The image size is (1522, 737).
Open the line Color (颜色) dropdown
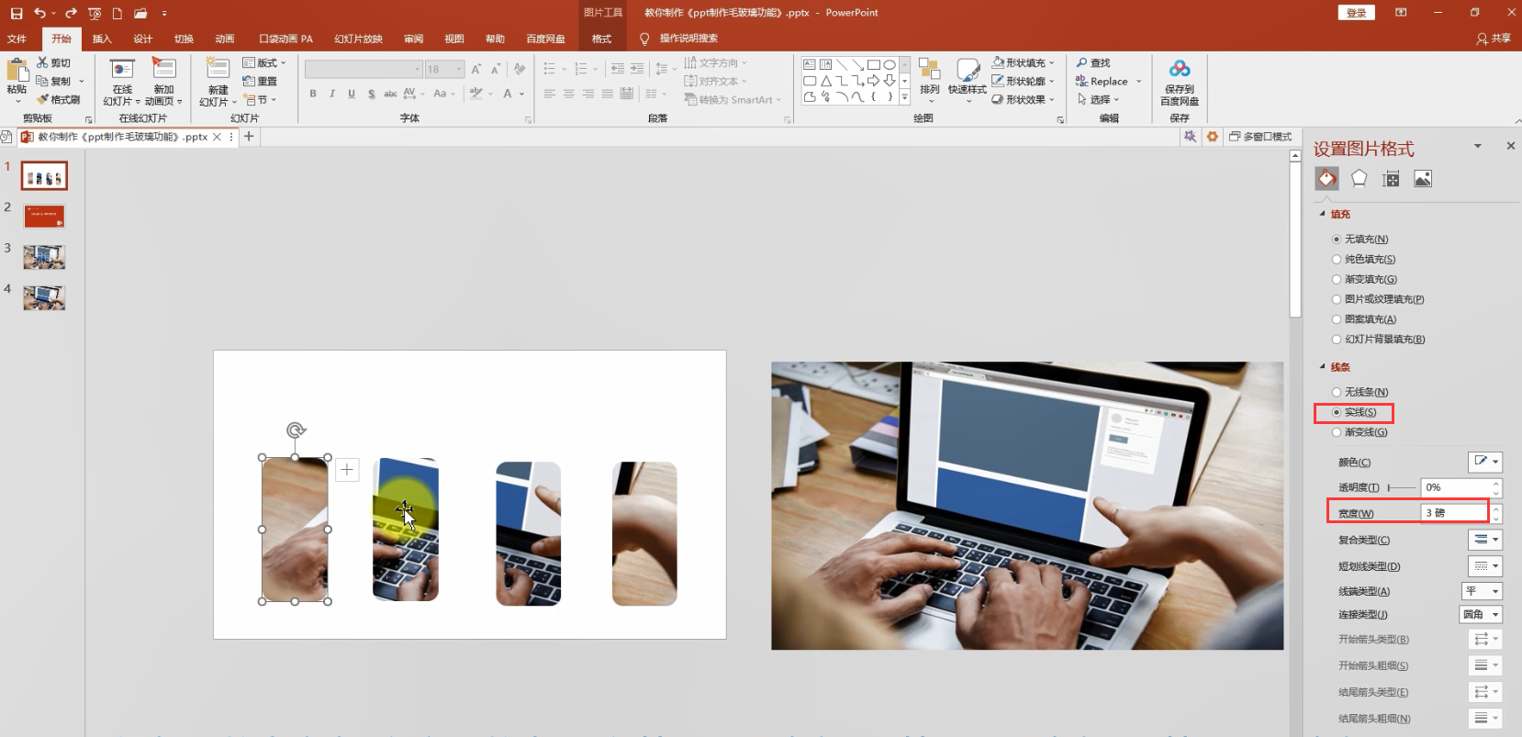(x=1485, y=462)
